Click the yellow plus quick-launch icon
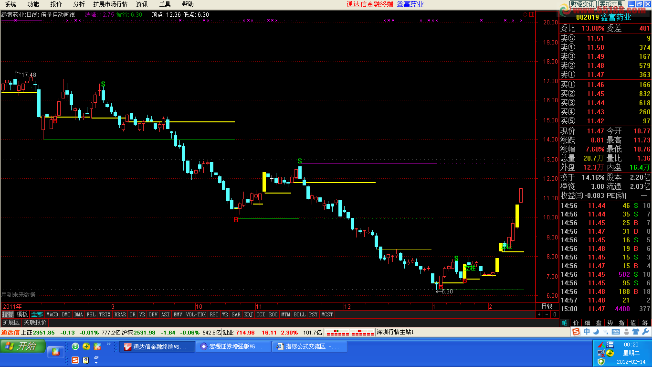Viewport: 652px width, 367px height. pyautogui.click(x=86, y=346)
